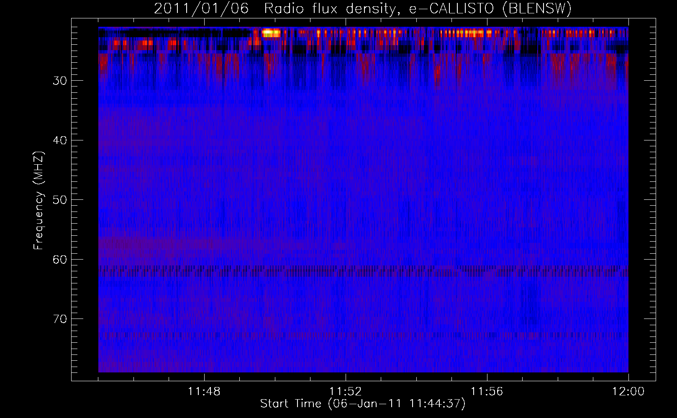
Task: Click the 'Start Time (06-Jan-11 11:44:37)' label
Action: point(363,403)
